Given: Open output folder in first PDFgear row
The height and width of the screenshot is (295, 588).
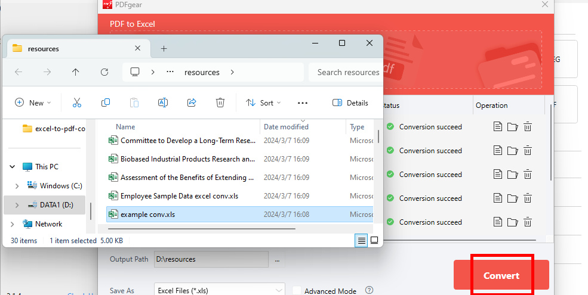Looking at the screenshot, I should point(513,127).
